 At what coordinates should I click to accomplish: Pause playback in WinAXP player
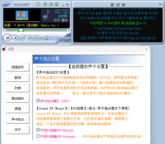point(8,38)
